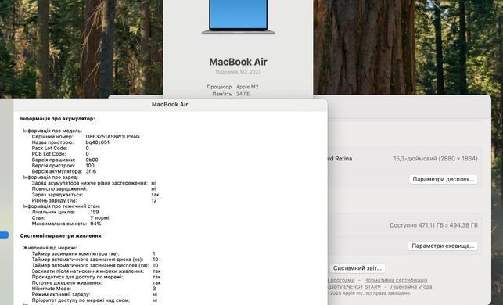Select 'Прокидатися для доступу по мережі' row
The width and height of the screenshot is (503, 305).
pos(96,277)
